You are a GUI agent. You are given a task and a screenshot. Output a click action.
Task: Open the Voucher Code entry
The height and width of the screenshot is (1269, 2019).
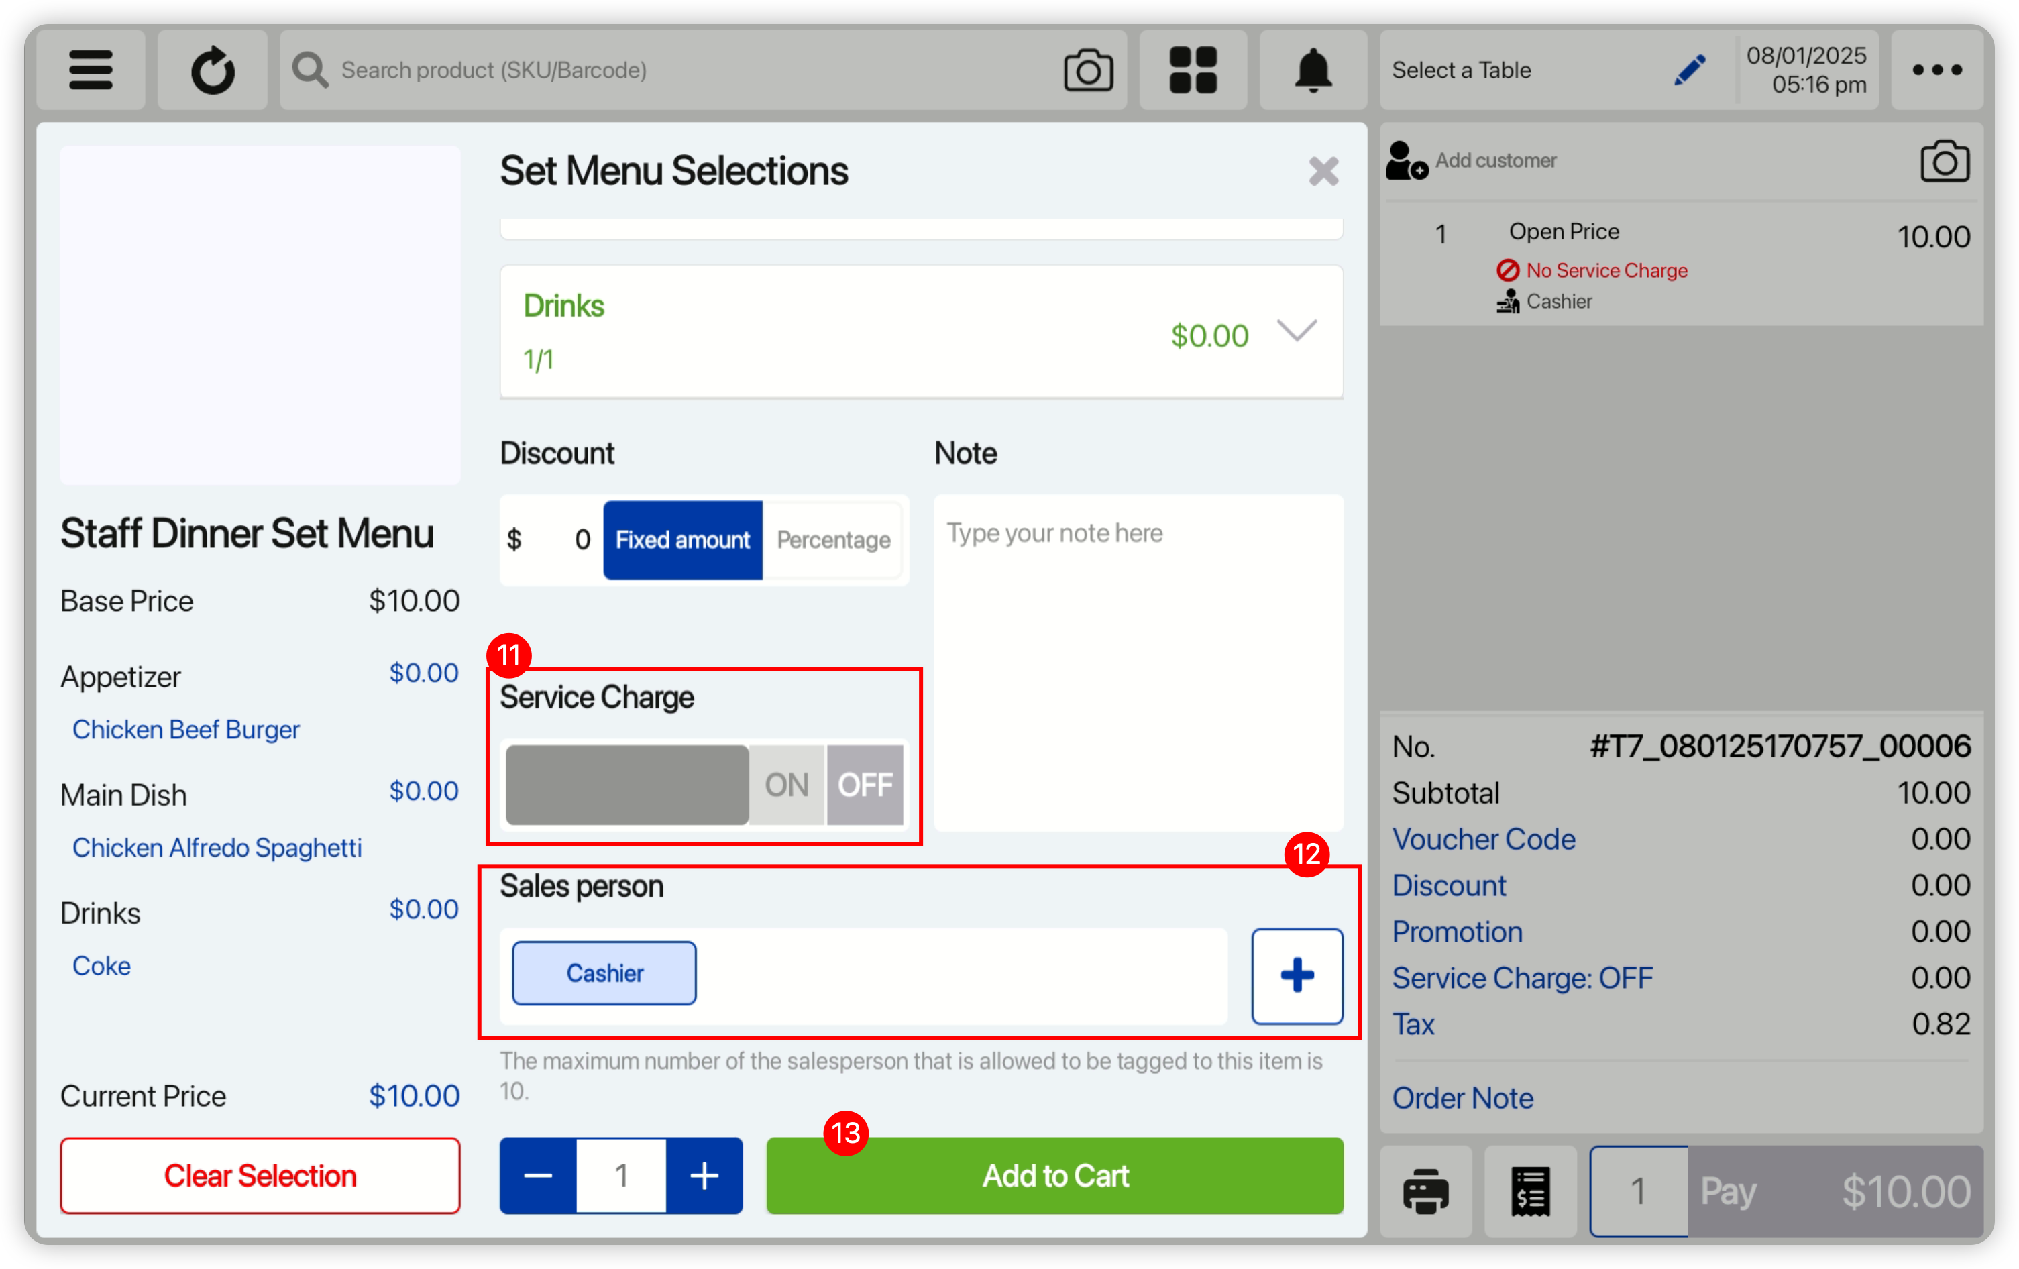click(1483, 839)
